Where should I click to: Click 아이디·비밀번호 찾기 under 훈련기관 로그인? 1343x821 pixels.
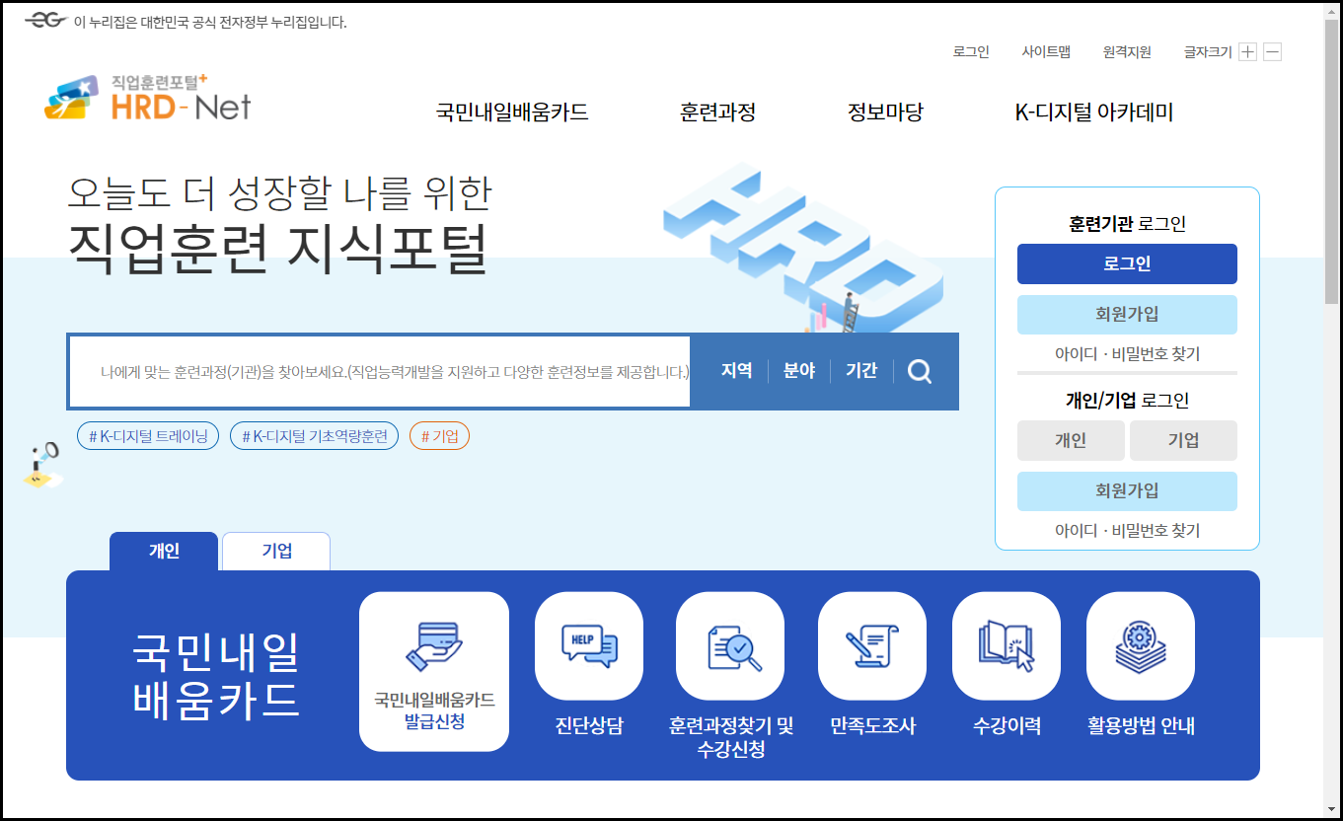click(1127, 354)
